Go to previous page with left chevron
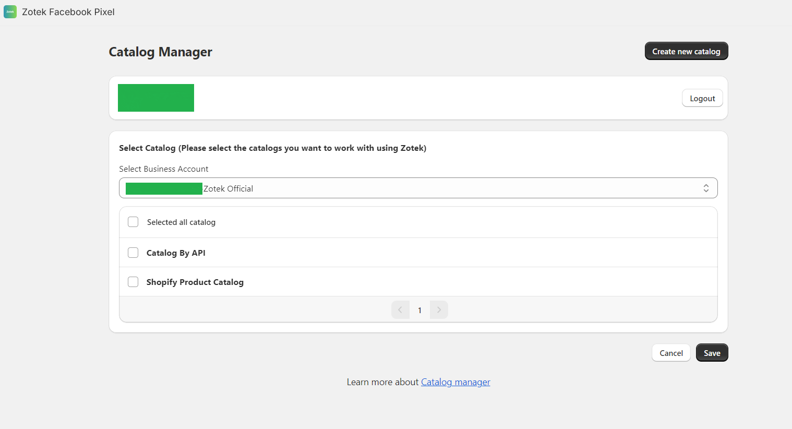The width and height of the screenshot is (792, 429). (400, 310)
